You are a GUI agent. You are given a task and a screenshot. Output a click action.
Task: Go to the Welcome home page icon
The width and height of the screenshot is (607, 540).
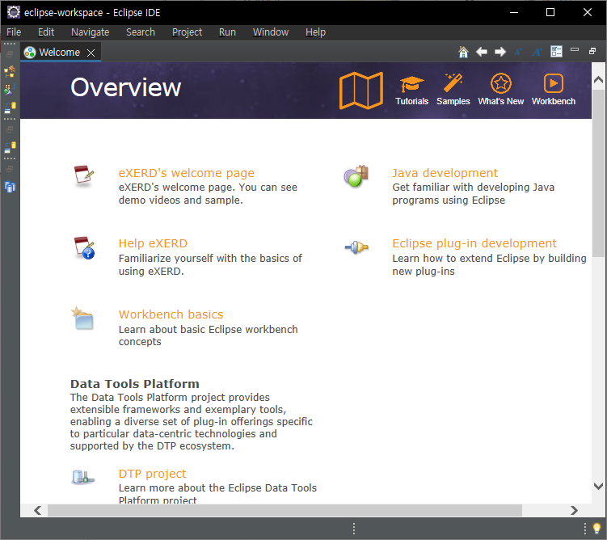(463, 52)
